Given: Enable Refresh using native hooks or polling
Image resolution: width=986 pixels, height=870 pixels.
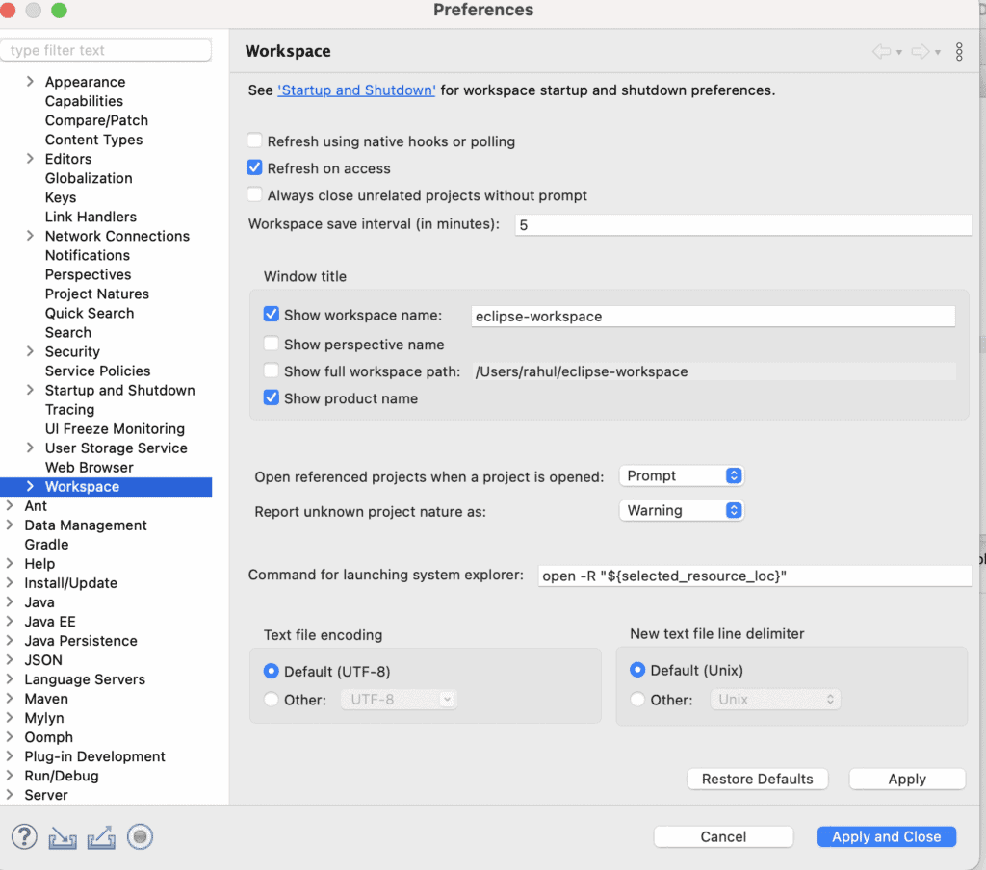Looking at the screenshot, I should coord(254,141).
